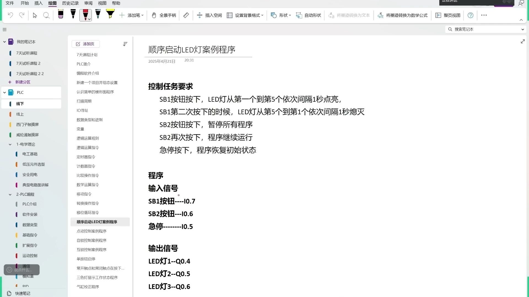Pick the thin dark pencil pen

[98, 14]
